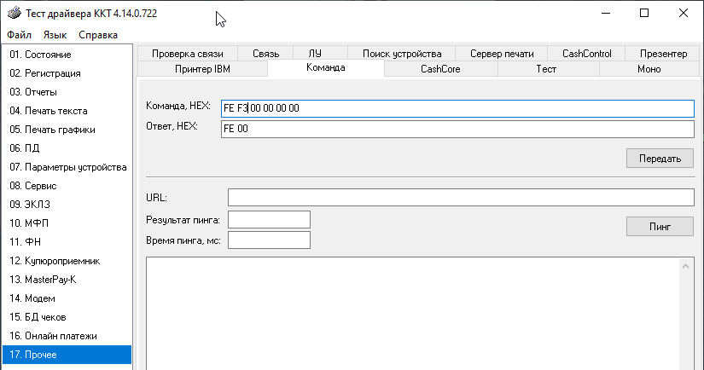Click the Команда, HEX input field
This screenshot has height=370, width=704.
tap(457, 108)
